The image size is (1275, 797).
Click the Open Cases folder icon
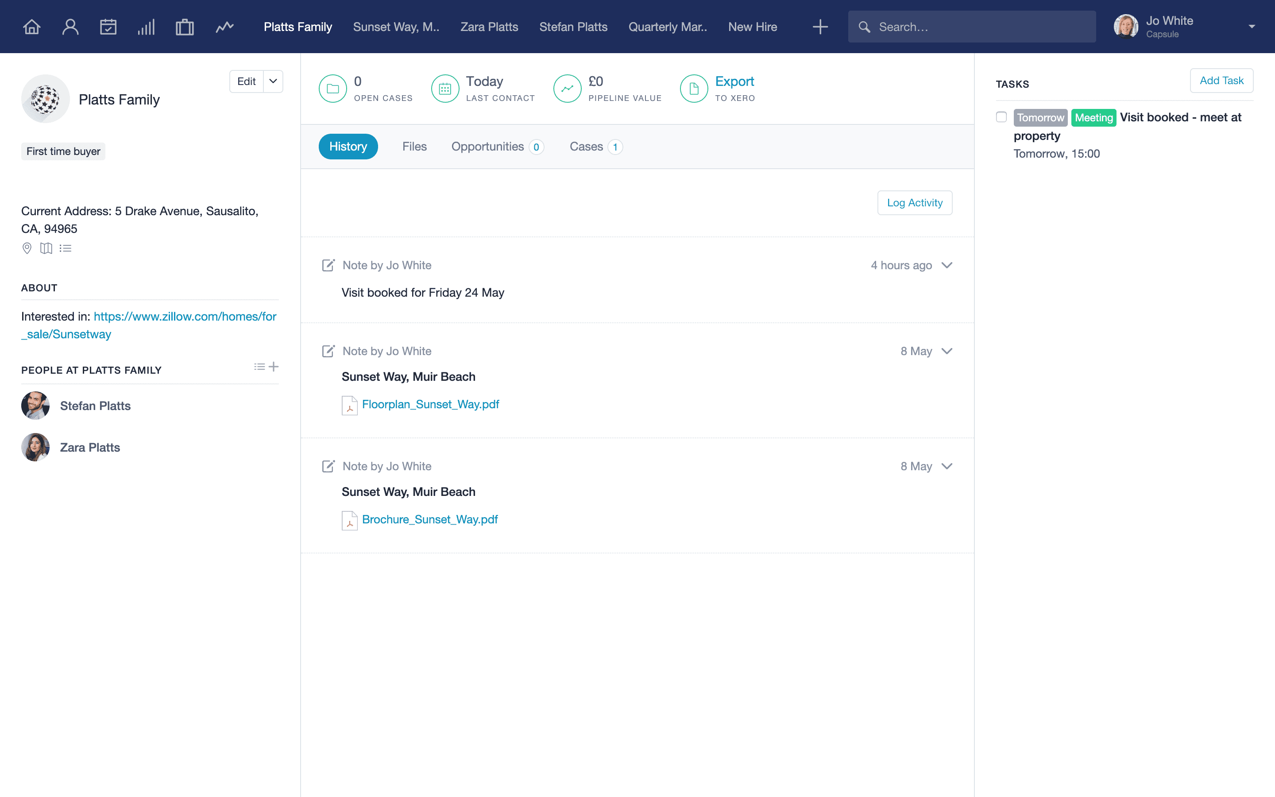333,89
